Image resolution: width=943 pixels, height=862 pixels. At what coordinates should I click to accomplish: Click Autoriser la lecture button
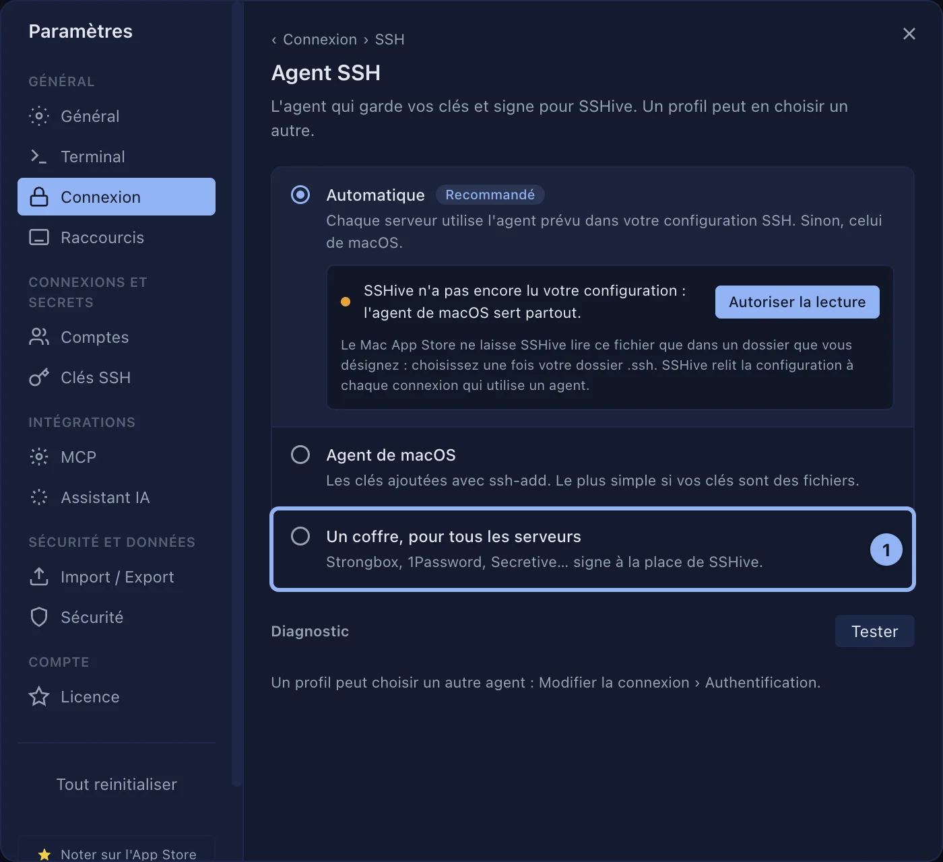[798, 302]
